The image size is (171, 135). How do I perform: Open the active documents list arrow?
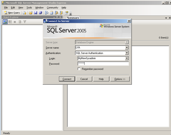tap(166, 18)
